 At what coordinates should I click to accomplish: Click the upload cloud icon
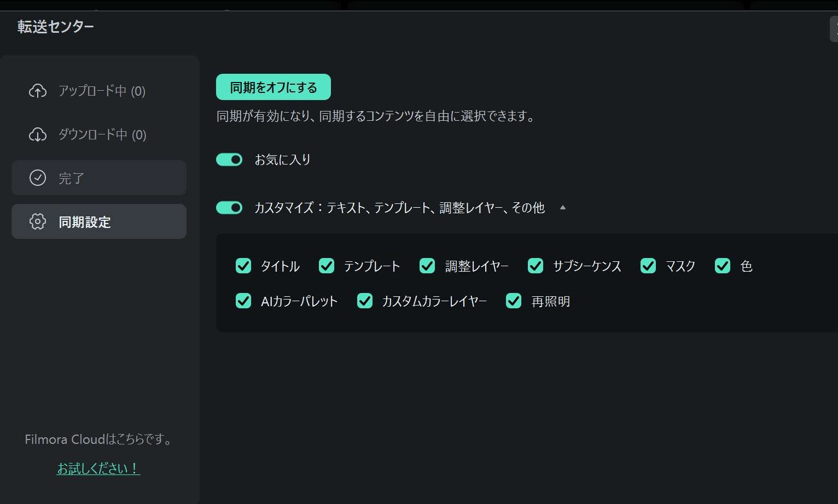click(38, 91)
